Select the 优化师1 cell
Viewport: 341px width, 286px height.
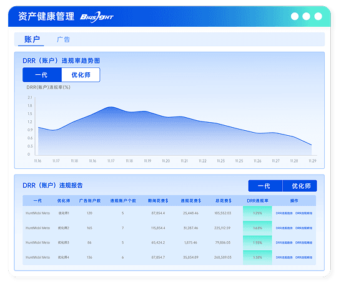coord(64,213)
